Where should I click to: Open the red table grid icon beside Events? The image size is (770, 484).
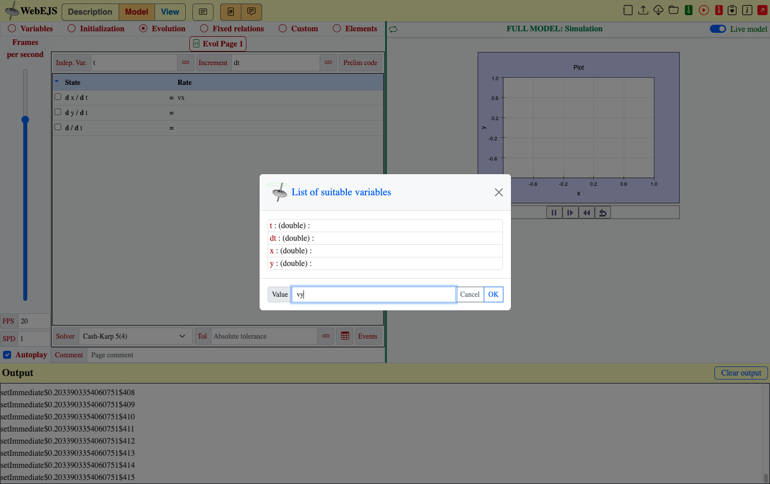click(x=345, y=336)
